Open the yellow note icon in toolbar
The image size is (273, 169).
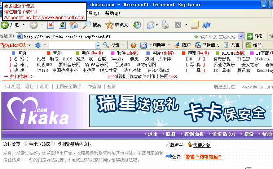coord(195,25)
